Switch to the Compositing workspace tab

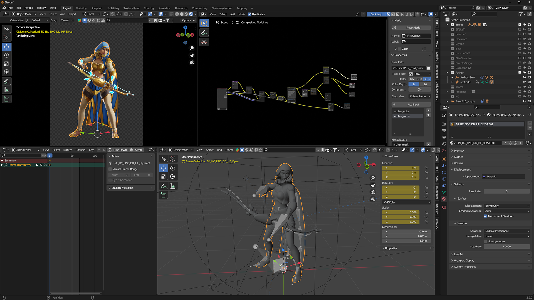pyautogui.click(x=199, y=8)
